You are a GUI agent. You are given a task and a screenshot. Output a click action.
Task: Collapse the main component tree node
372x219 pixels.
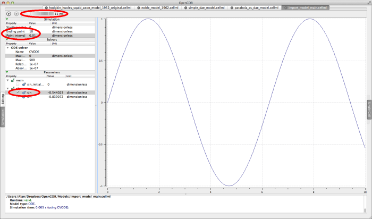point(8,80)
